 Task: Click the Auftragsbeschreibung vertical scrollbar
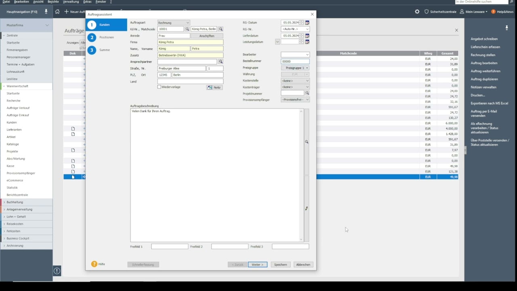pos(301,175)
